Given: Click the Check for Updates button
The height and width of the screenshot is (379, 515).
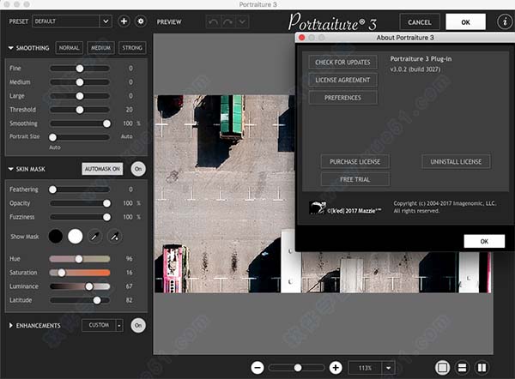Looking at the screenshot, I should point(342,63).
